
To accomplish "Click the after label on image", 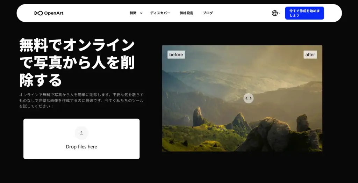I will tap(310, 54).
